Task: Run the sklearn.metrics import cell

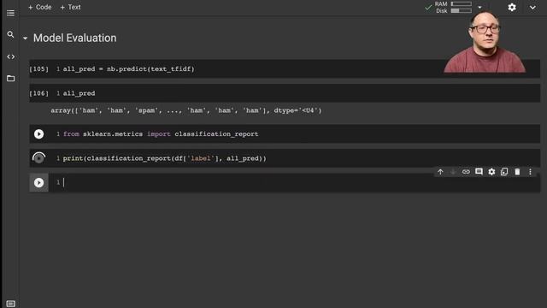Action: tap(38, 134)
